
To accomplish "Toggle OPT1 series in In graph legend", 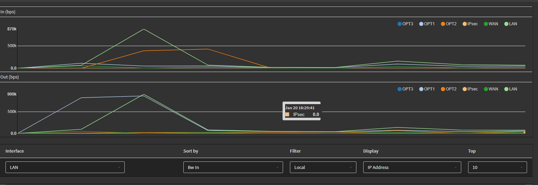I will 427,24.
